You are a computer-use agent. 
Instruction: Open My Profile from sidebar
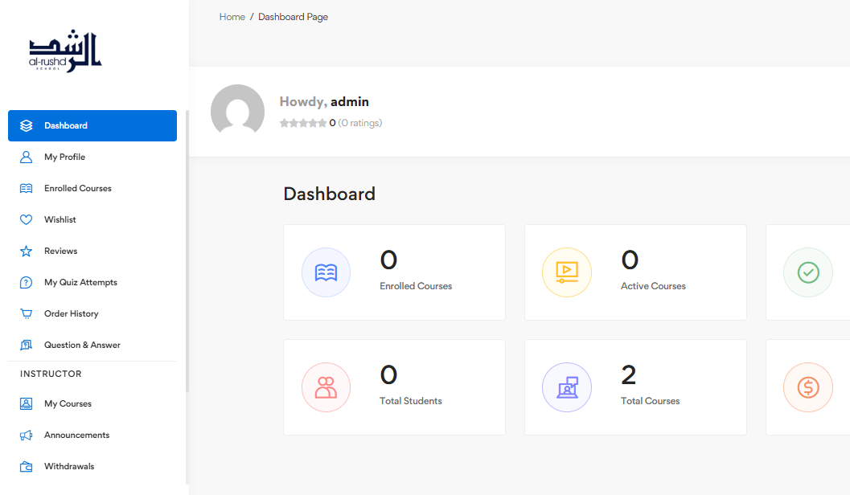tap(92, 157)
